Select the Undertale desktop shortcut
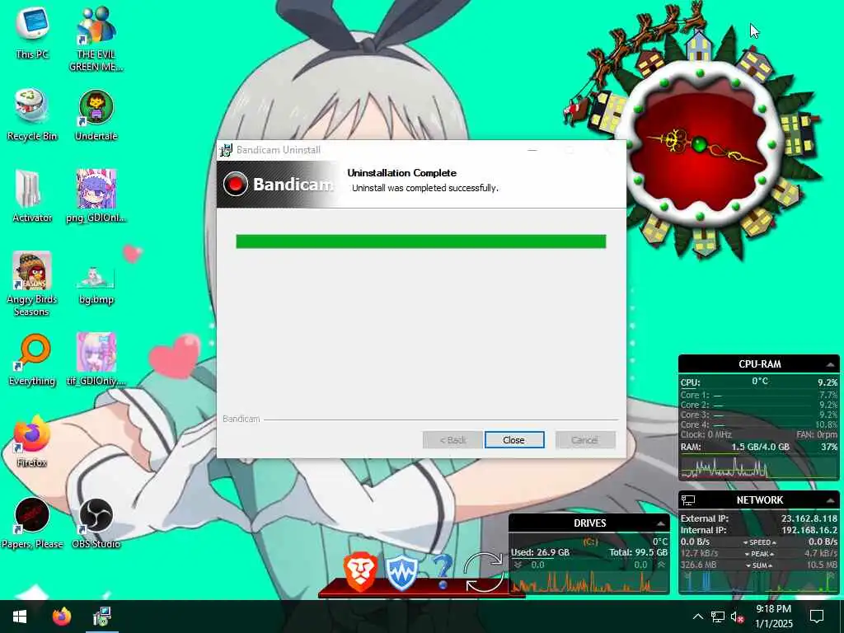The width and height of the screenshot is (844, 633). coord(96,115)
